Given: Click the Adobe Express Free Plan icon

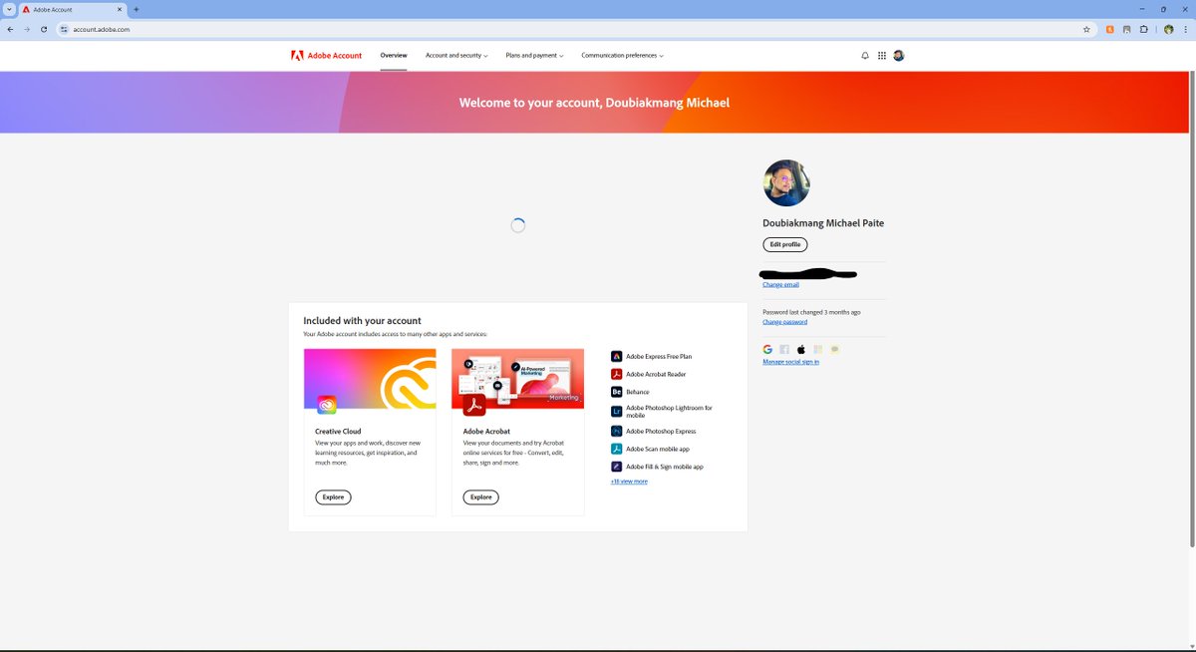Looking at the screenshot, I should pyautogui.click(x=617, y=356).
